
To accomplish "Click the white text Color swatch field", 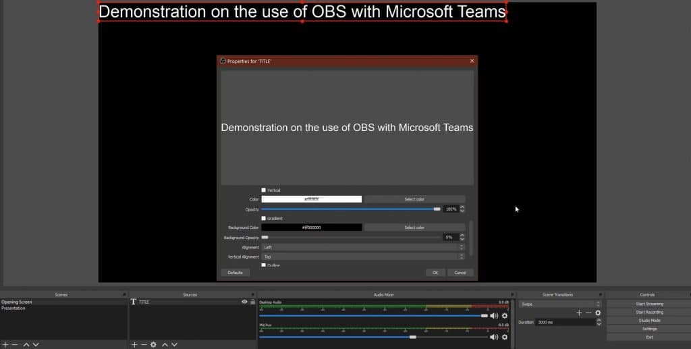I will (312, 199).
